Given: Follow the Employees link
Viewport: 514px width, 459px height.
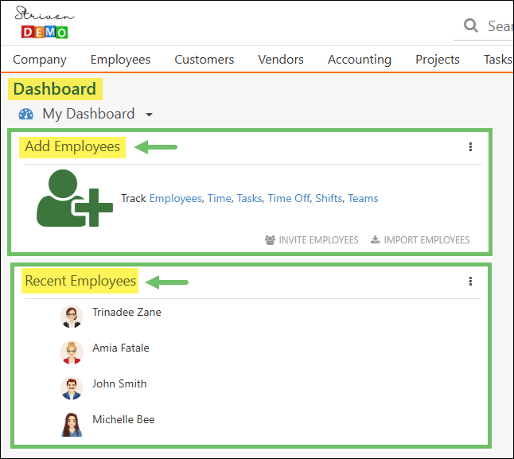Looking at the screenshot, I should pyautogui.click(x=175, y=199).
